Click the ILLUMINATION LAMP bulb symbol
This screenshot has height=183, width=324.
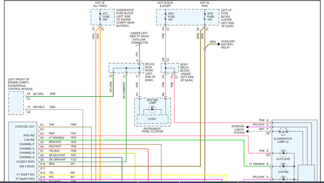pyautogui.click(x=283, y=131)
